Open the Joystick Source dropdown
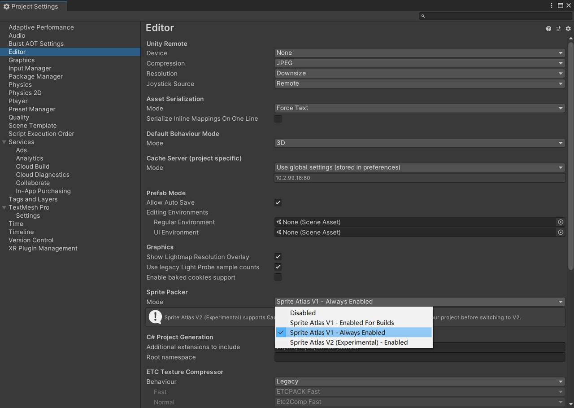 click(x=420, y=83)
